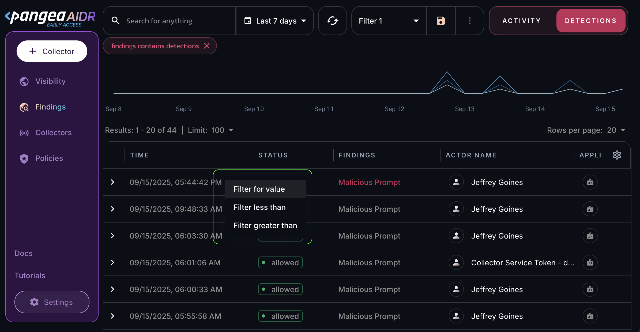Viewport: 640px width, 332px height.
Task: Choose Filter for value menu option
Action: tap(259, 189)
